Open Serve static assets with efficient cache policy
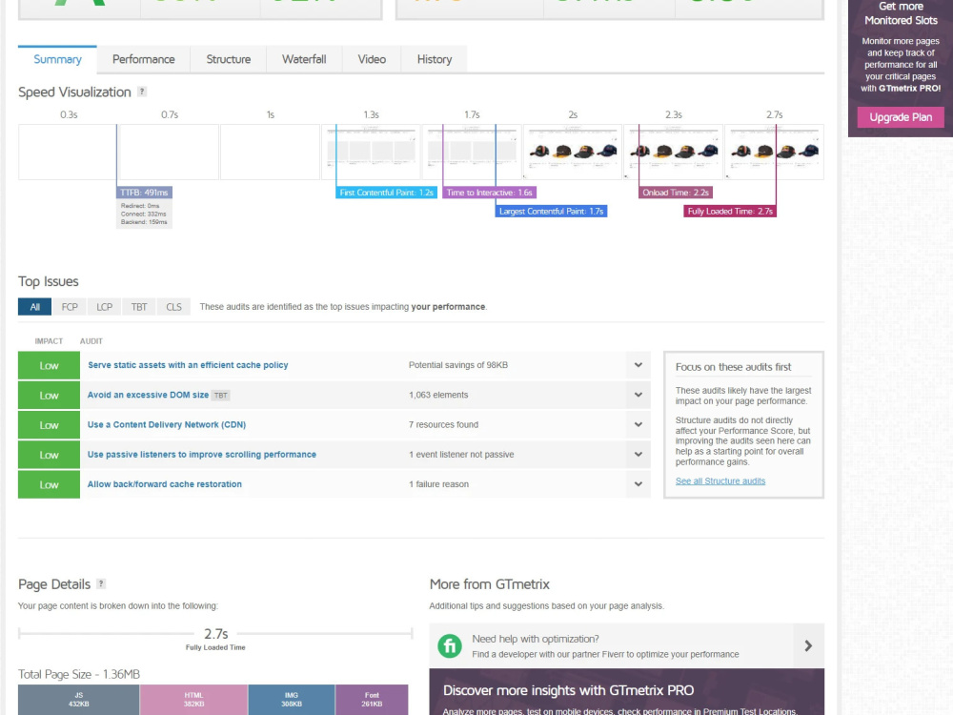Screen dimensions: 953x715 [188, 365]
